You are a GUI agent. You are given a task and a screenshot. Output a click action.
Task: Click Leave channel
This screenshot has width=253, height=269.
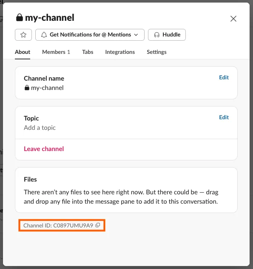click(44, 149)
